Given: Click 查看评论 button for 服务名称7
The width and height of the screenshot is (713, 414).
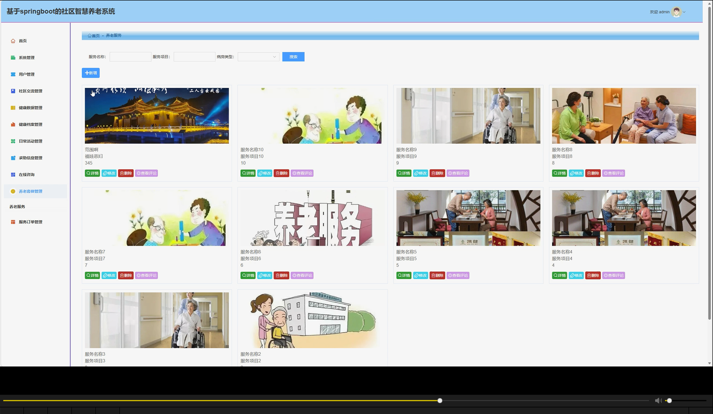Looking at the screenshot, I should pos(146,276).
